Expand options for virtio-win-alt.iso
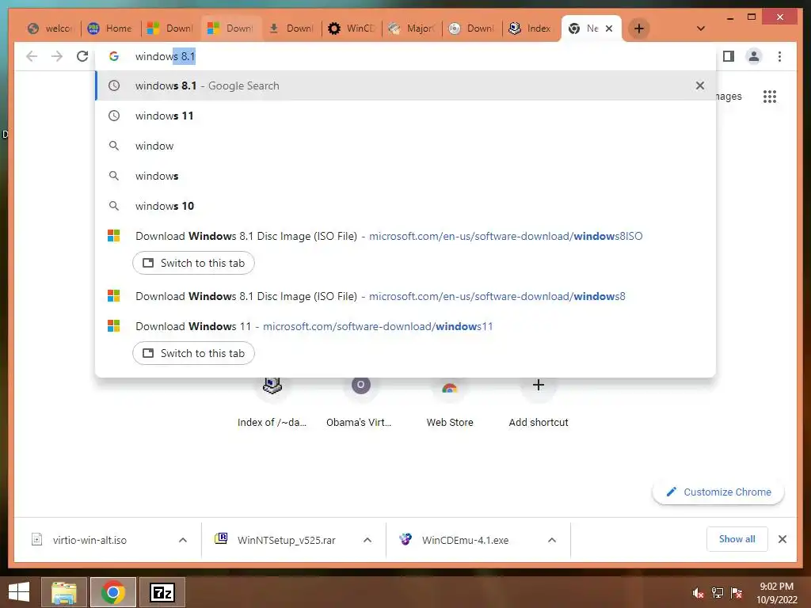The width and height of the screenshot is (811, 608). point(183,540)
